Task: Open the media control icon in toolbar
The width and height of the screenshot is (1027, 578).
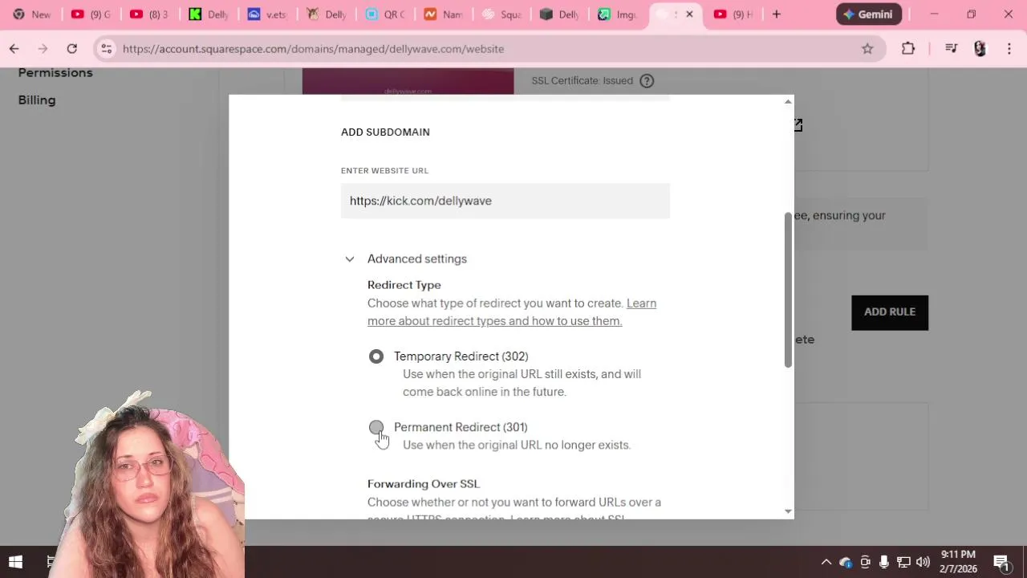Action: tap(952, 49)
